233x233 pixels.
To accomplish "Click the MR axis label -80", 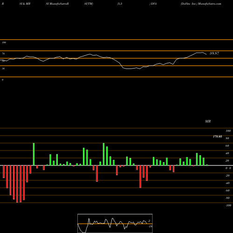I will [x=227, y=198].
